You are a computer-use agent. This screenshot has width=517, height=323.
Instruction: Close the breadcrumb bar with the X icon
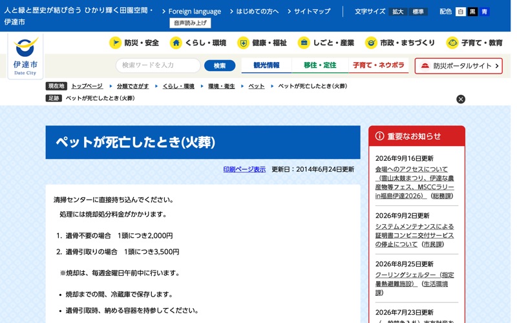point(461,99)
